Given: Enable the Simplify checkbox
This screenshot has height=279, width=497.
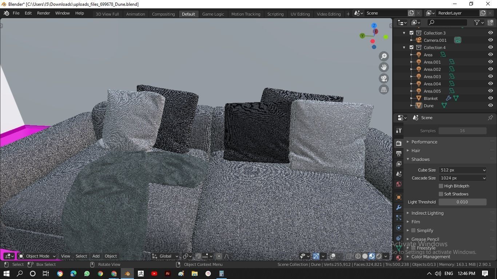Looking at the screenshot, I should tap(413, 230).
